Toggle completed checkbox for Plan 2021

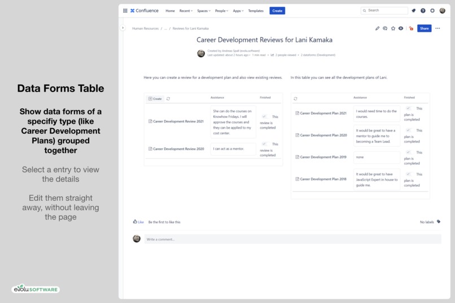[408, 108]
